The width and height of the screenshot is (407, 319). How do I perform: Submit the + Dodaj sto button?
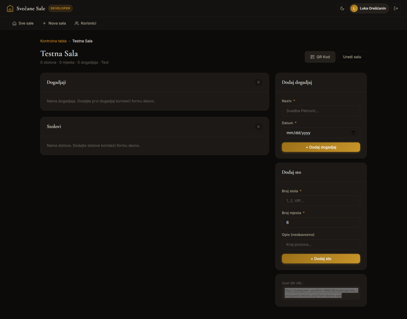point(321,259)
